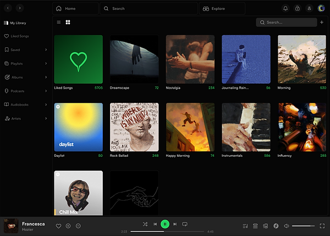Mute audio with the speaker icon
The image size is (330, 236).
286,226
